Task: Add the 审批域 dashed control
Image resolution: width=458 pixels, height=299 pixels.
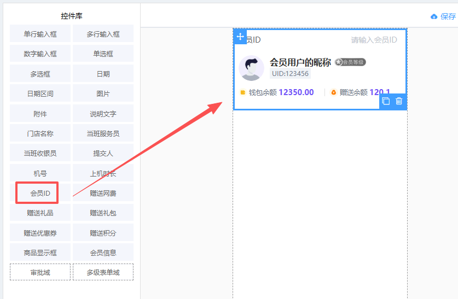Action: (x=40, y=272)
